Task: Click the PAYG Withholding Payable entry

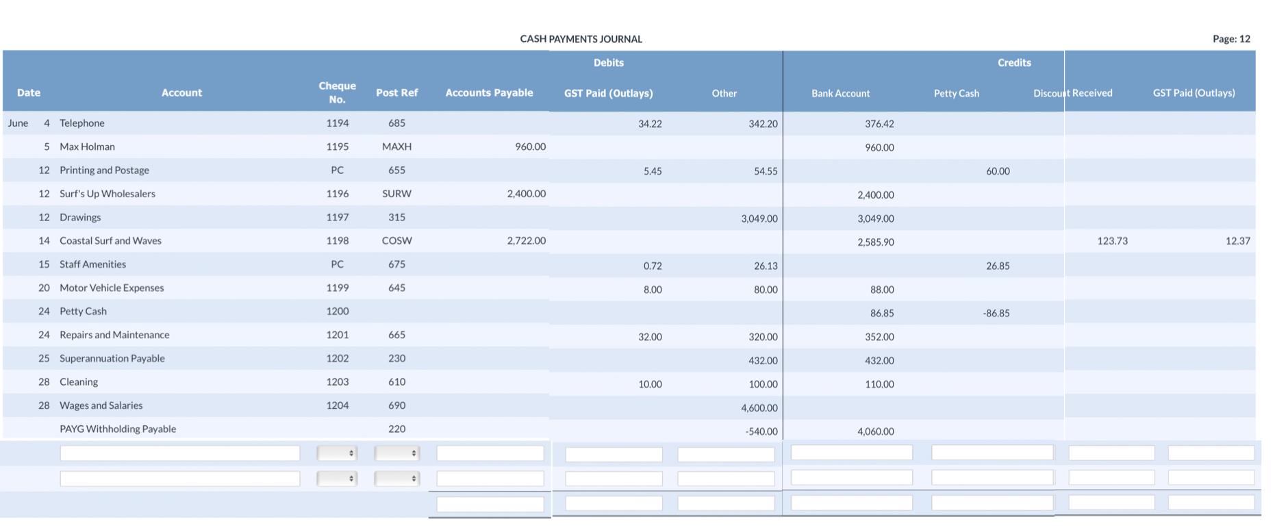Action: pyautogui.click(x=118, y=429)
